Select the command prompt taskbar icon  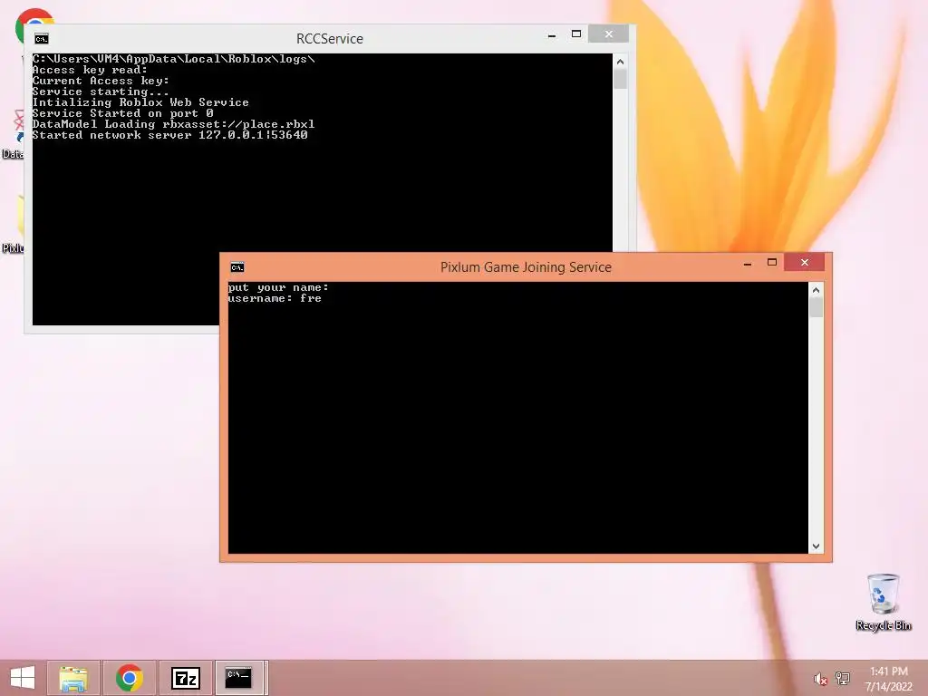pos(239,678)
